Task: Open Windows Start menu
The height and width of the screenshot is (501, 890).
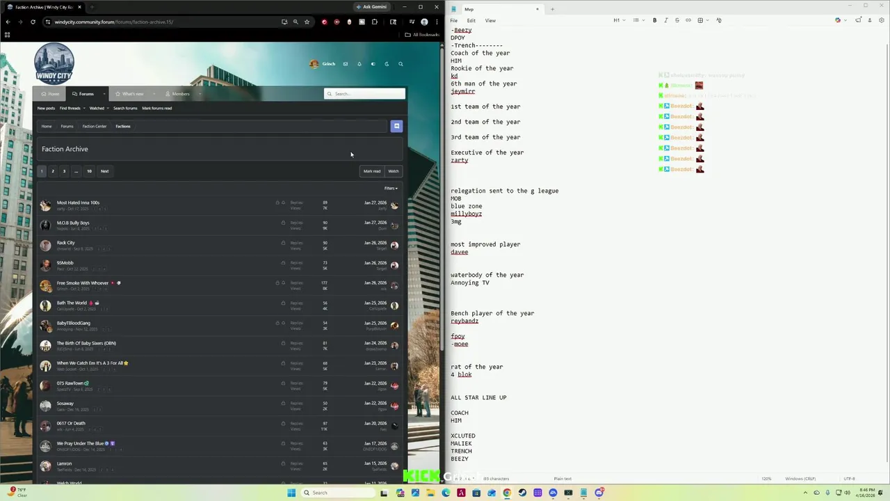Action: pos(291,493)
